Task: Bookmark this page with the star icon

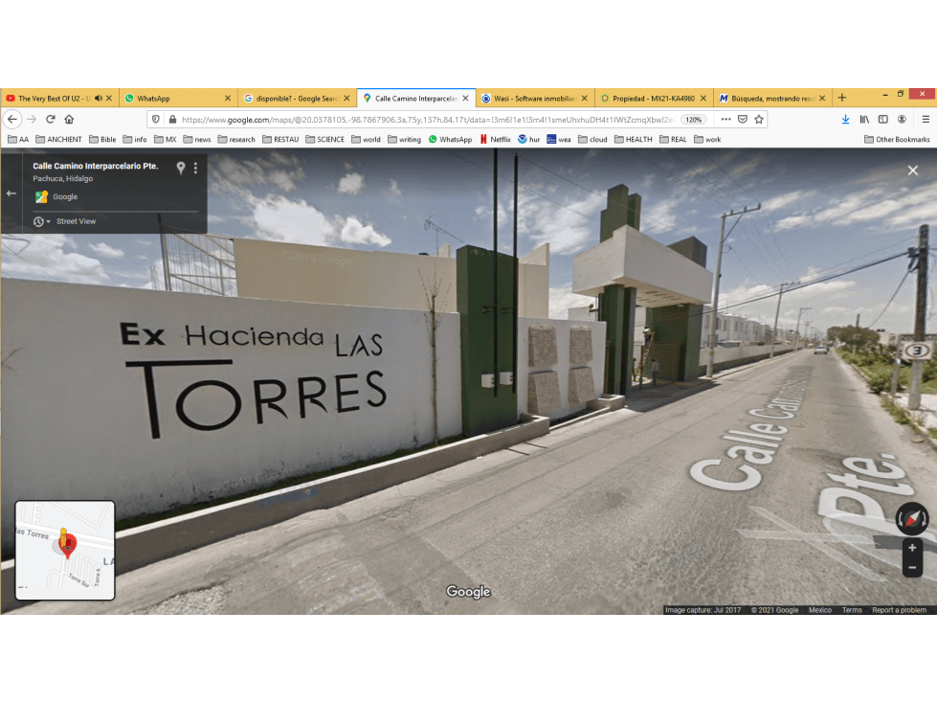Action: coord(759,120)
